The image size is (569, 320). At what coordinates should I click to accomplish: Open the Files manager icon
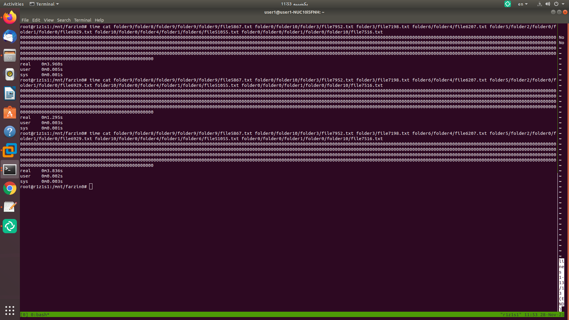coord(10,55)
